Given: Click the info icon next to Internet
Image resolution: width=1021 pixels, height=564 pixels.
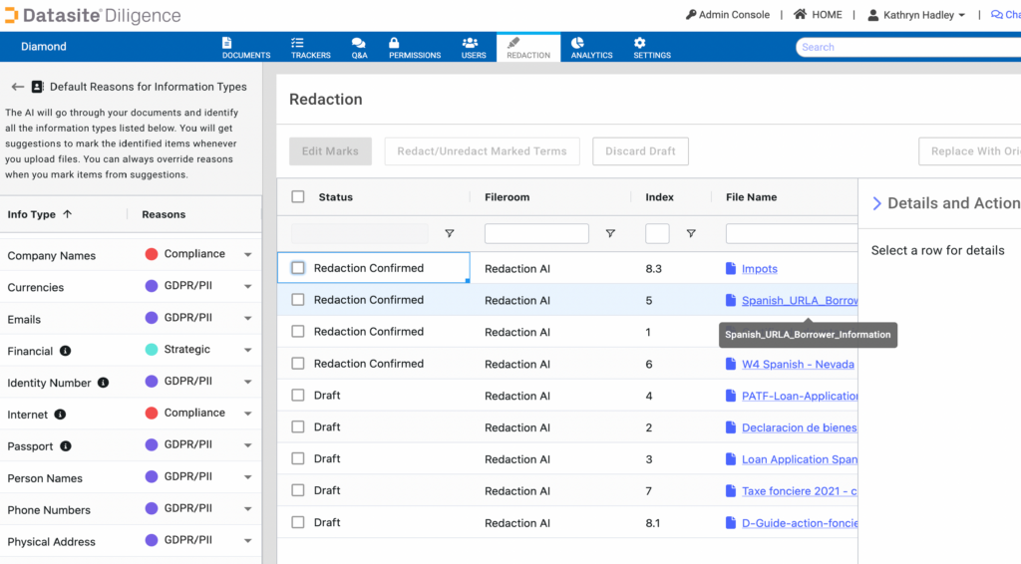Looking at the screenshot, I should pyautogui.click(x=60, y=415).
